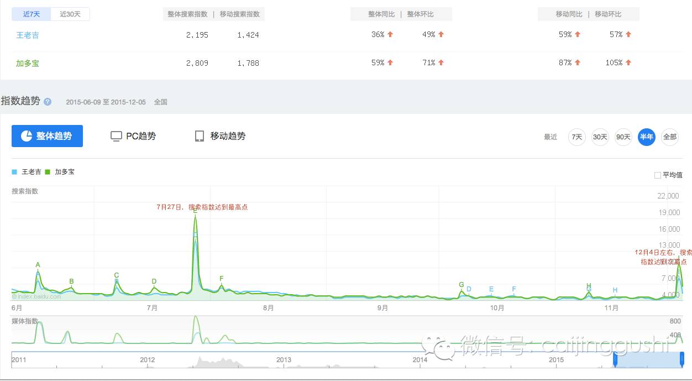Screen dimensions: 692x381
Task: Toggle the green 加多宝 legend swatch
Action: [48, 172]
